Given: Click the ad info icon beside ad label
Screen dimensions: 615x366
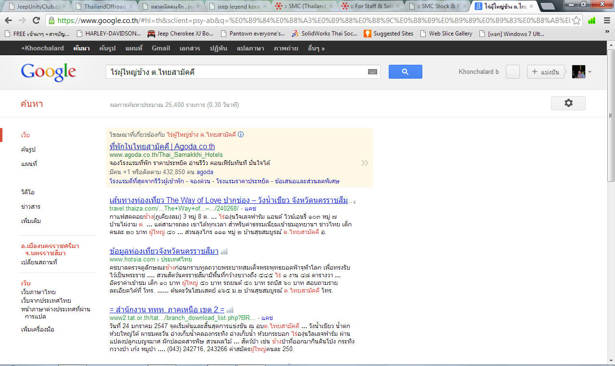Looking at the screenshot, I should 241,135.
